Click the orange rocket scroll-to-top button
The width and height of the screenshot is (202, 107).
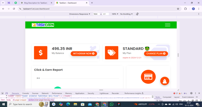[165, 81]
